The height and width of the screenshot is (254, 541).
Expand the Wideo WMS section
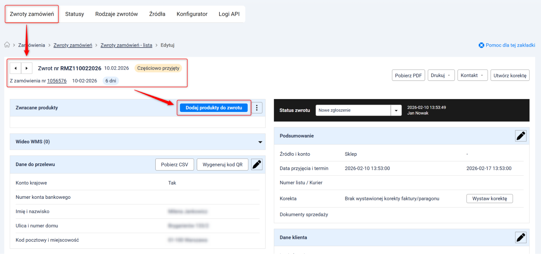click(x=260, y=142)
